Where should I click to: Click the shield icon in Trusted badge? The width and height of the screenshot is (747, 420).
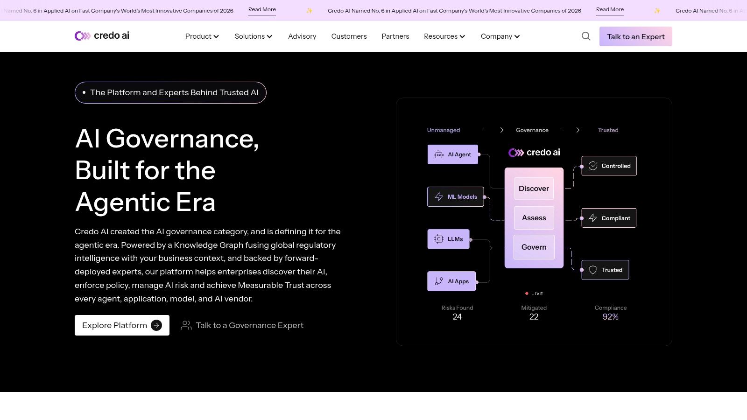point(593,270)
